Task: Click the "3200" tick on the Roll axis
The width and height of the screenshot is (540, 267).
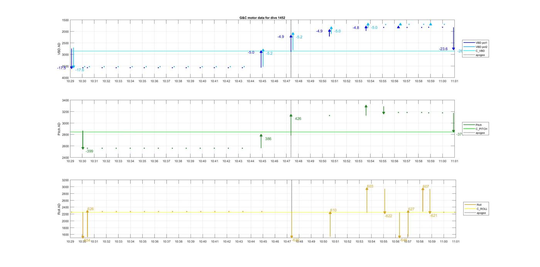Action: [x=65, y=180]
